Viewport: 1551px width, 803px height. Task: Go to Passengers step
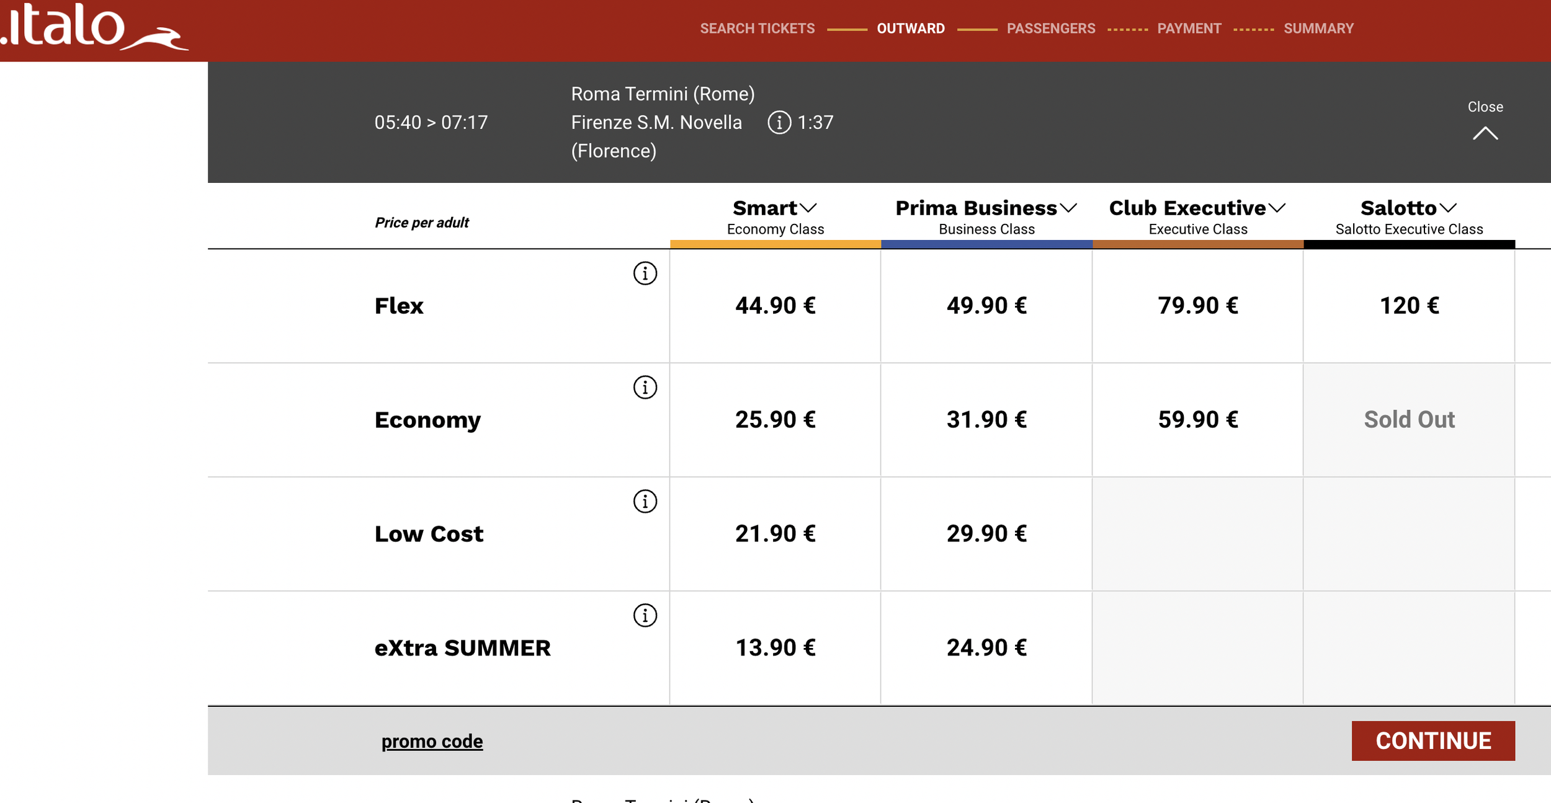coord(1050,29)
